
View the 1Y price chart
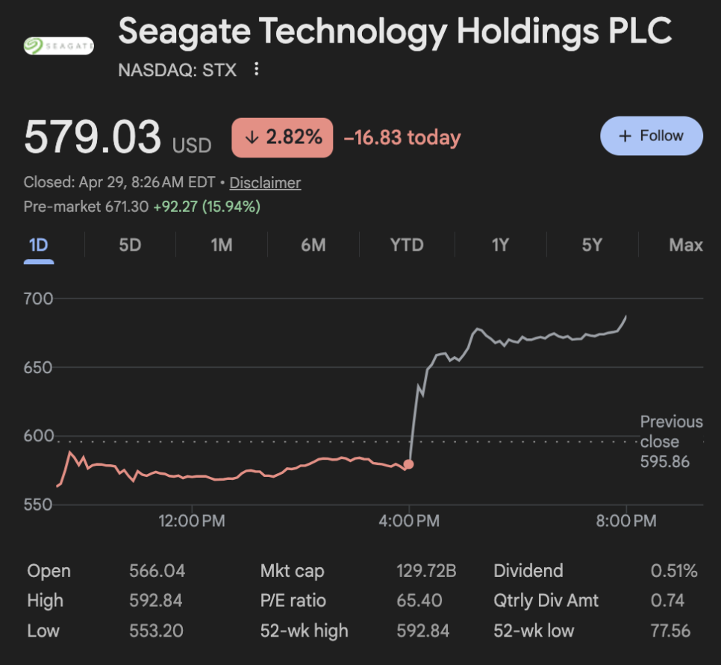(500, 245)
